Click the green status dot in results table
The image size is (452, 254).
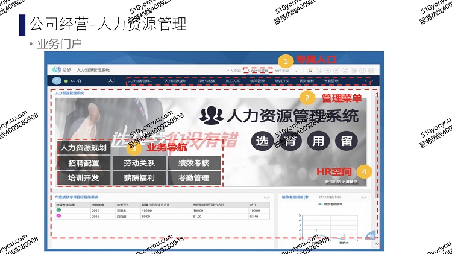tap(58, 211)
